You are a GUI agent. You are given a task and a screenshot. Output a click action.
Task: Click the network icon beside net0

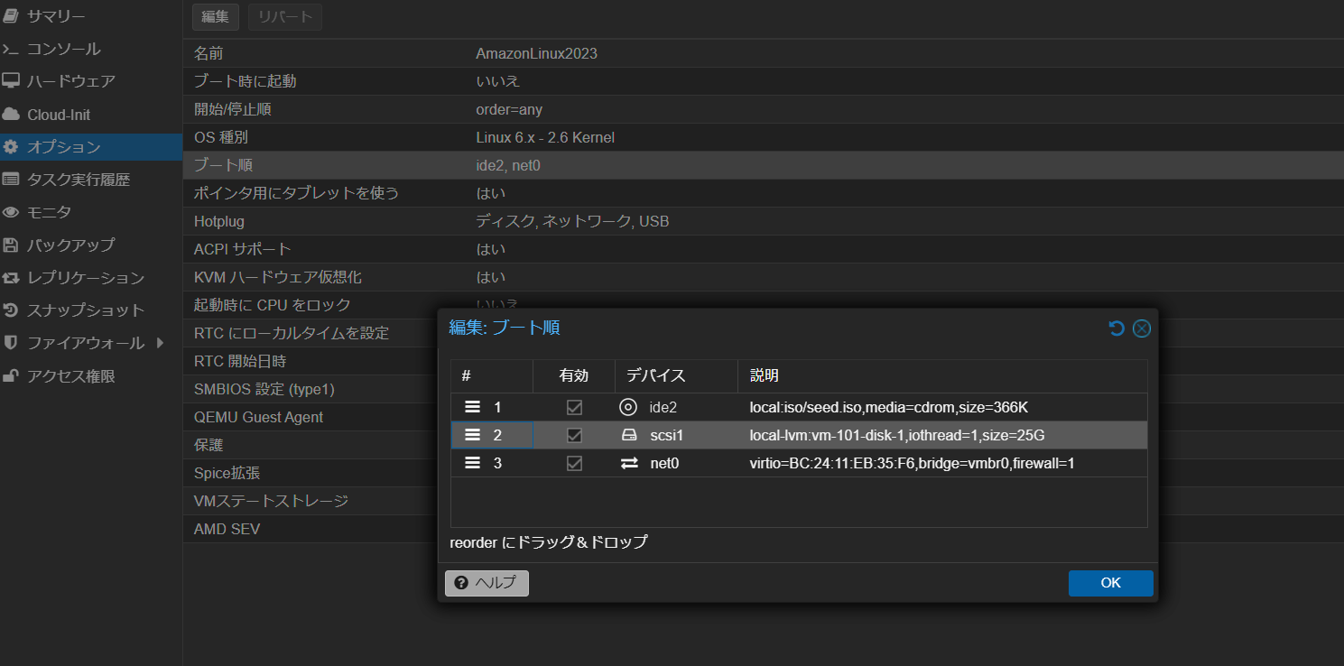coord(629,463)
